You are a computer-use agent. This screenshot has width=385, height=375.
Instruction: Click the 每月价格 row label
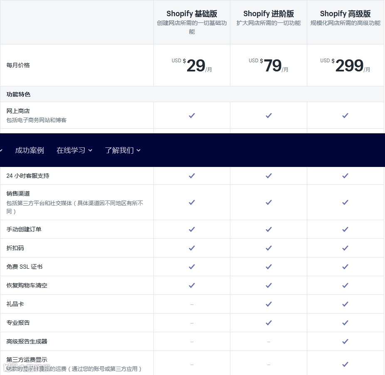(x=18, y=65)
